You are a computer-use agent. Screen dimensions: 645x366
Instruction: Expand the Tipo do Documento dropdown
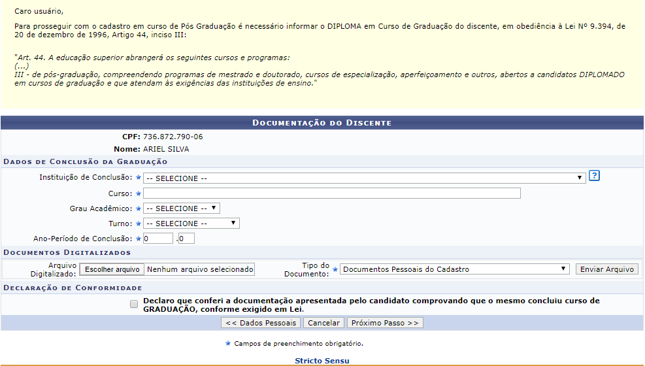(x=454, y=269)
